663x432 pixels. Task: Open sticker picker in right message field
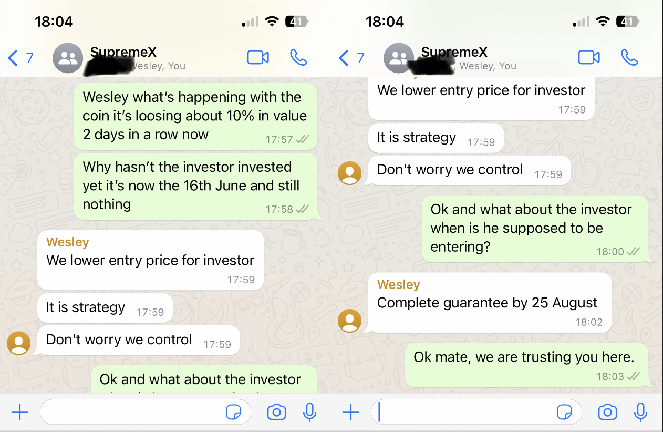coord(564,413)
